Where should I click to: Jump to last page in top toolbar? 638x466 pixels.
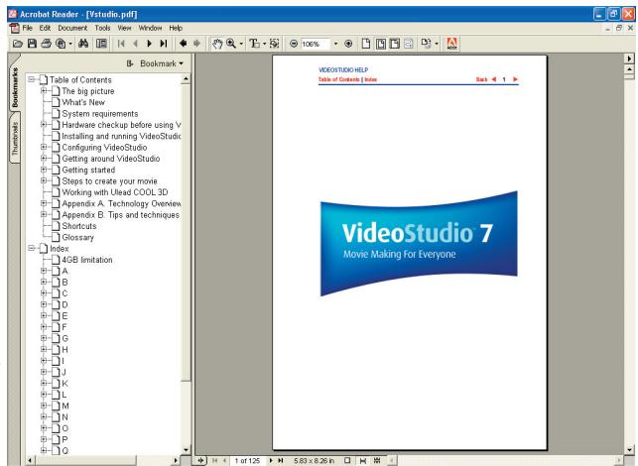click(x=164, y=44)
